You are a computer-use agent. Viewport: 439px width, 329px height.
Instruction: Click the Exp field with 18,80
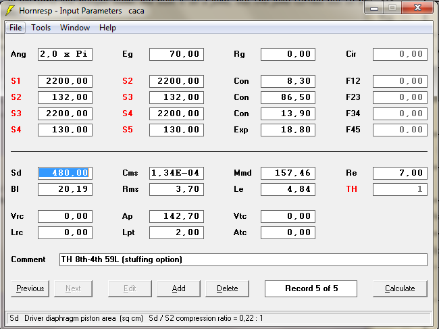288,130
